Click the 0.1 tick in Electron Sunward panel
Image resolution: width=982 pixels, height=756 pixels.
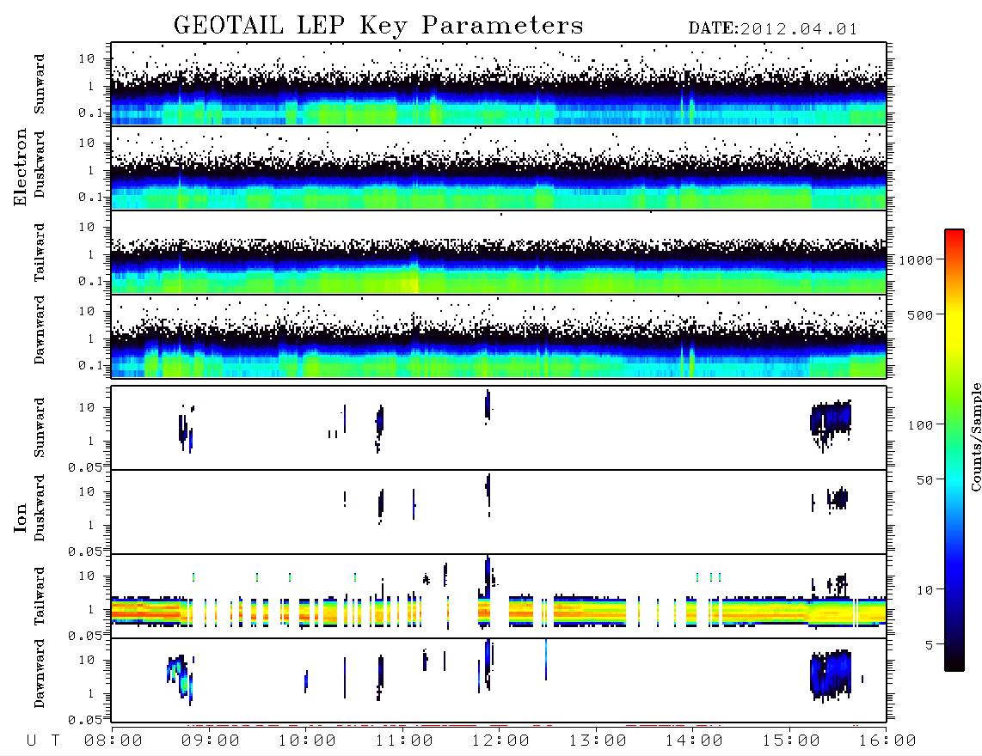90,113
